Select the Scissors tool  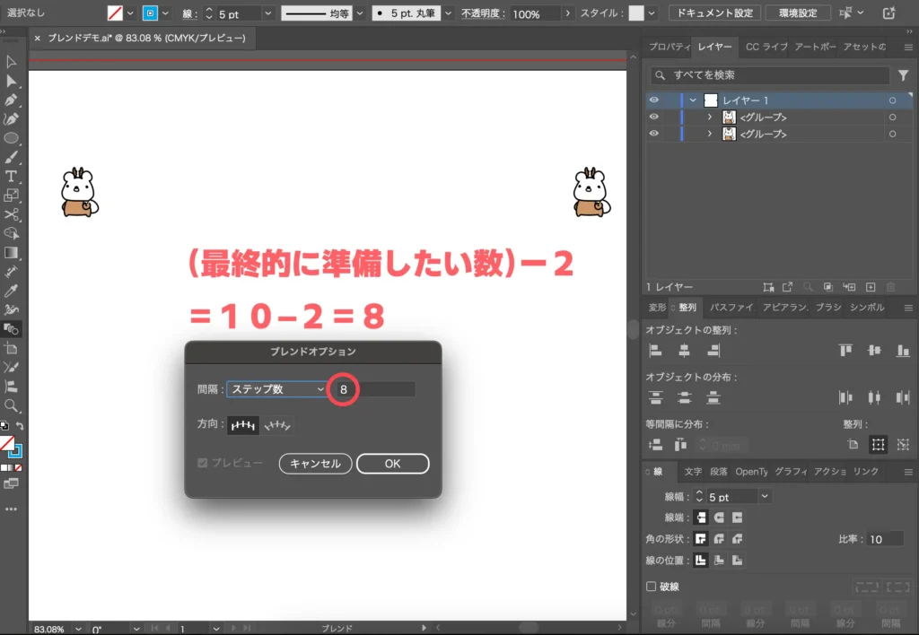click(12, 214)
